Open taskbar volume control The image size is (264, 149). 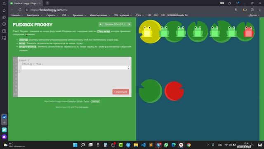point(230,145)
